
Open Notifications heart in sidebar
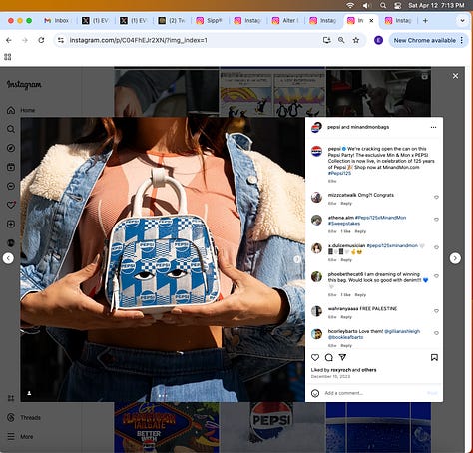[11, 205]
